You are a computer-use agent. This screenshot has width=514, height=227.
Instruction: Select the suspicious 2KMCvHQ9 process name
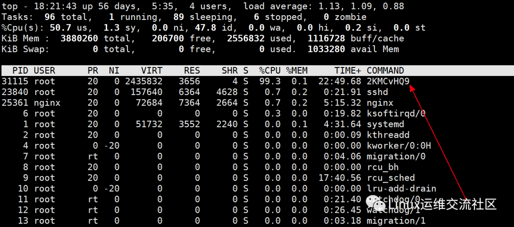point(388,81)
